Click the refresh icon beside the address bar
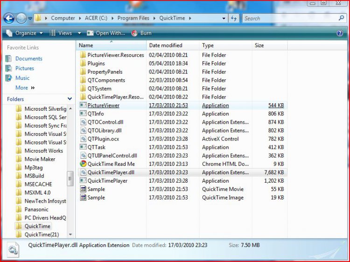 [234, 18]
